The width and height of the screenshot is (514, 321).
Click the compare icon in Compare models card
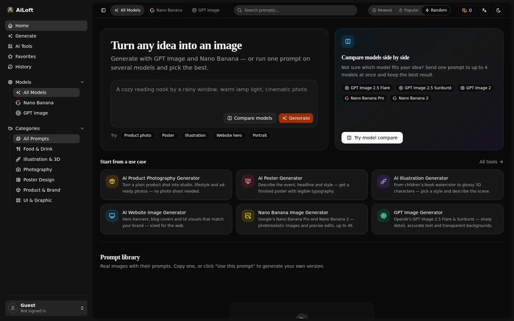point(348,41)
